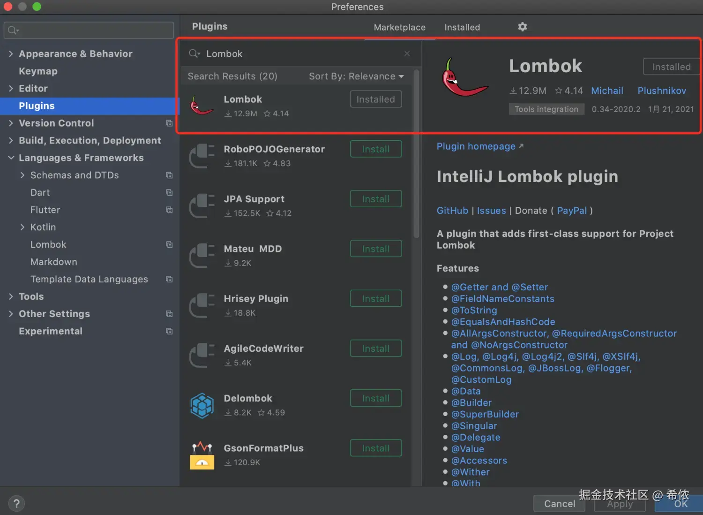Switch to the Marketplace tab
The image size is (703, 515).
399,27
